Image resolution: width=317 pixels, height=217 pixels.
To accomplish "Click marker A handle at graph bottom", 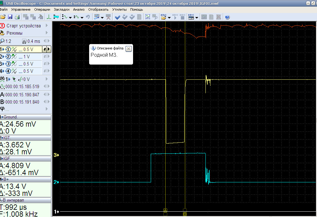I will click(165, 210).
